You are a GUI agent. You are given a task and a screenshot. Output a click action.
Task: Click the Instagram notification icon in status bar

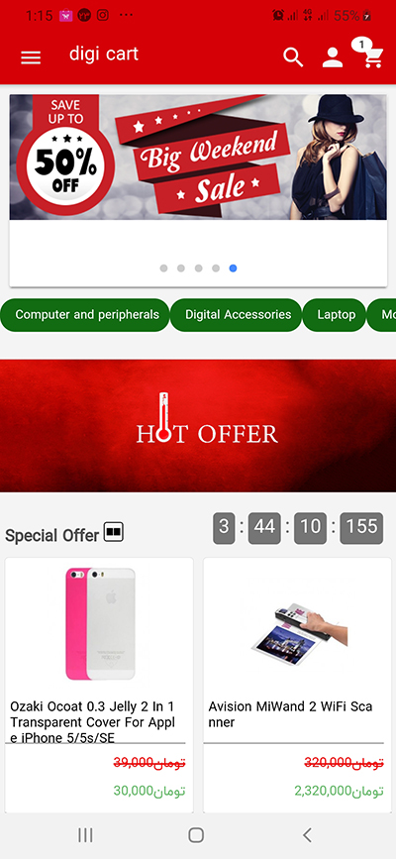pyautogui.click(x=102, y=15)
